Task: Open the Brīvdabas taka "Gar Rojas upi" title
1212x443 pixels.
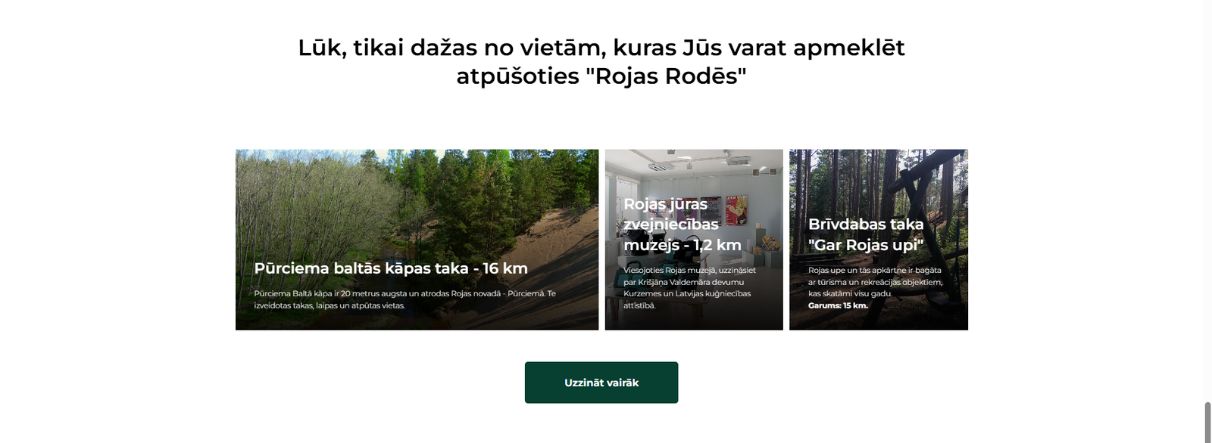Action: click(x=866, y=234)
